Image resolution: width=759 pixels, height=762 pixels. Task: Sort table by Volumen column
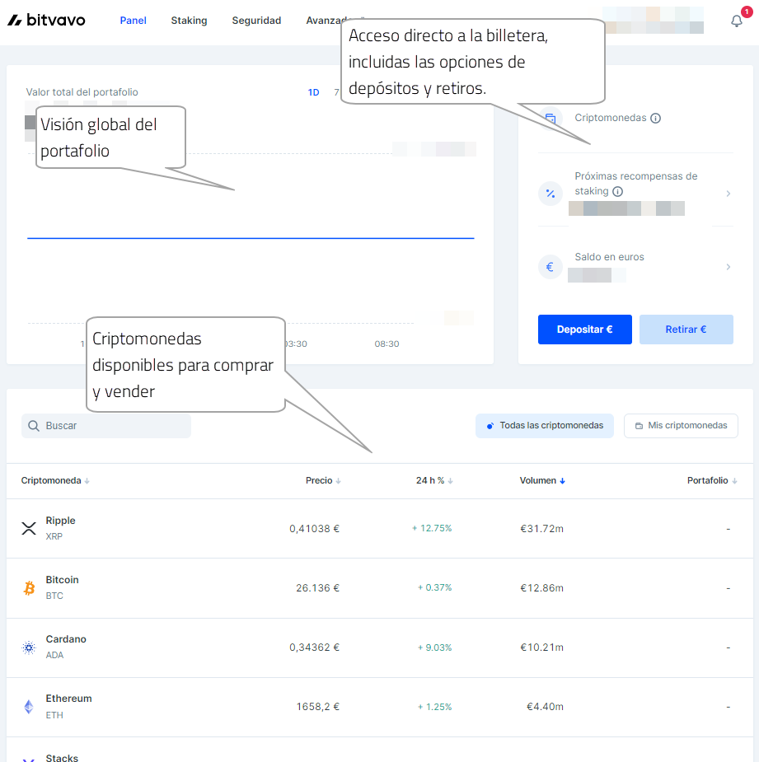[542, 480]
